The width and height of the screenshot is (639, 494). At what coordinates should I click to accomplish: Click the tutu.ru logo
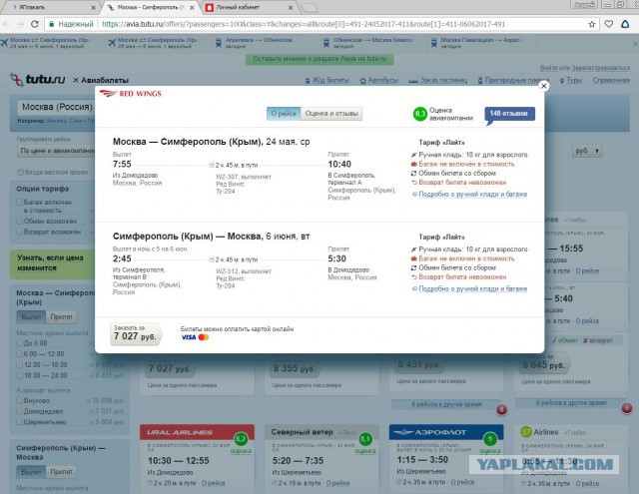37,79
